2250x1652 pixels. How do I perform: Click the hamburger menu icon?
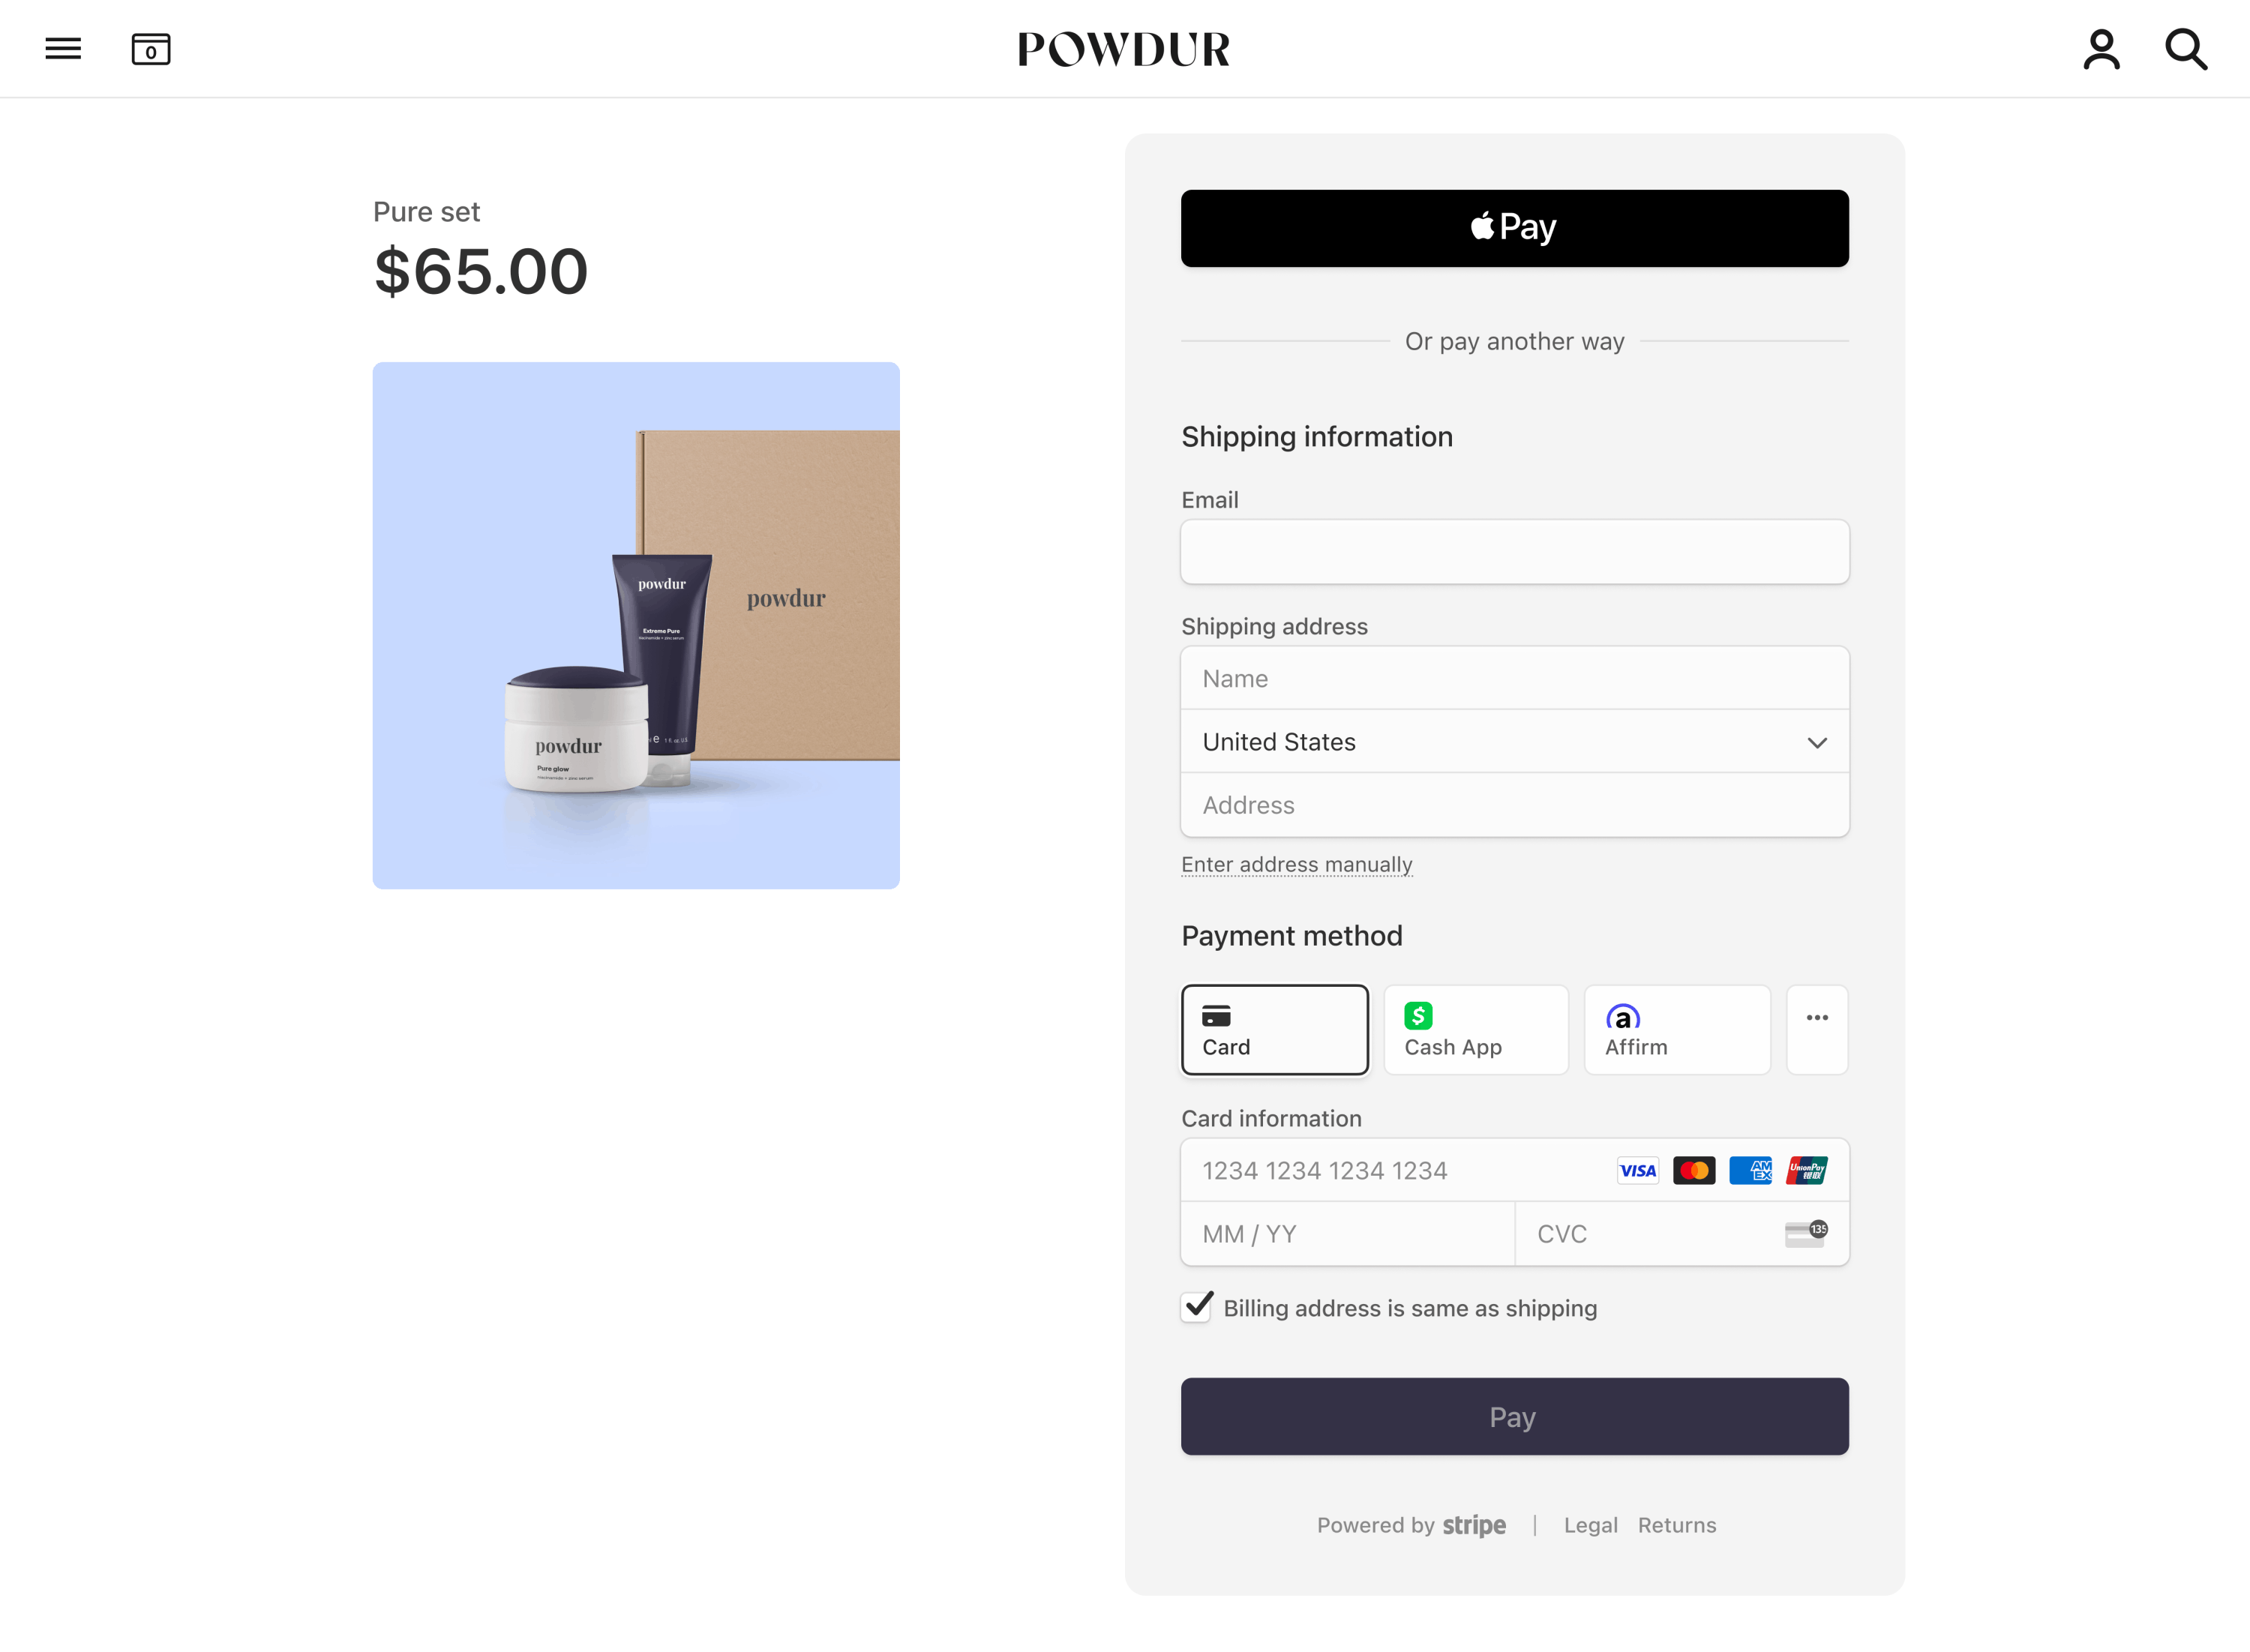pos(64,49)
